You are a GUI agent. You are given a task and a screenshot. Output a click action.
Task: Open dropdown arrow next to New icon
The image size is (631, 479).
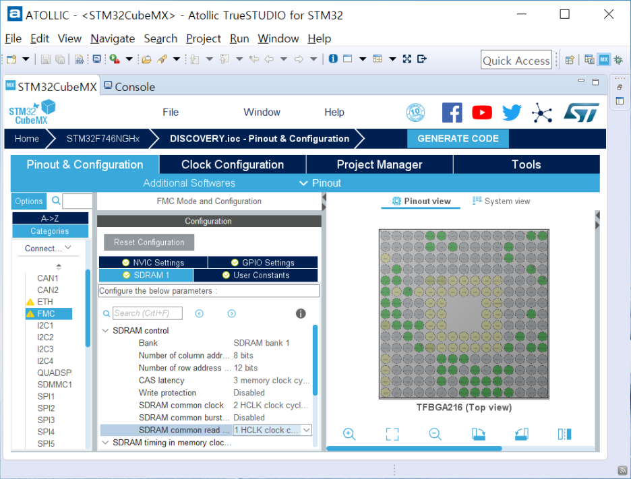coord(26,59)
